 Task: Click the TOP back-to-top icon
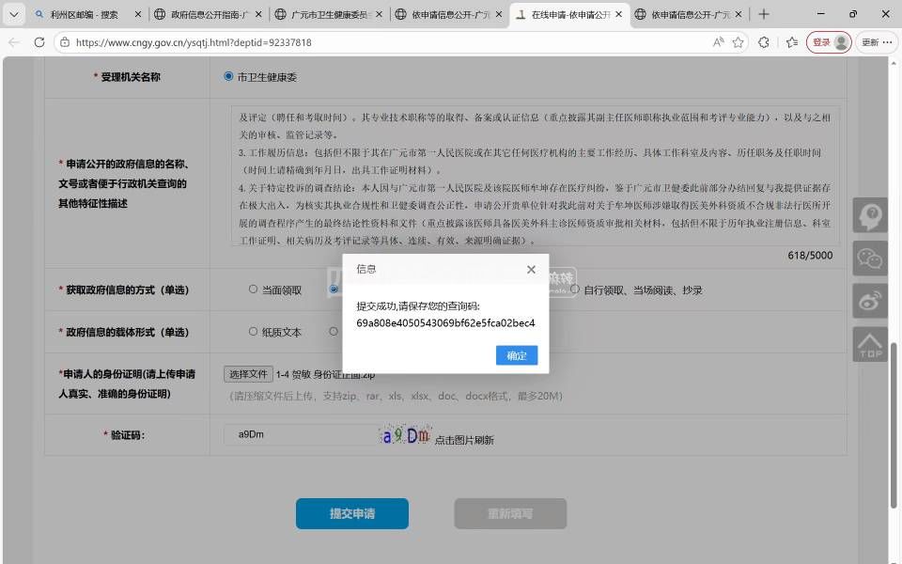click(x=870, y=344)
